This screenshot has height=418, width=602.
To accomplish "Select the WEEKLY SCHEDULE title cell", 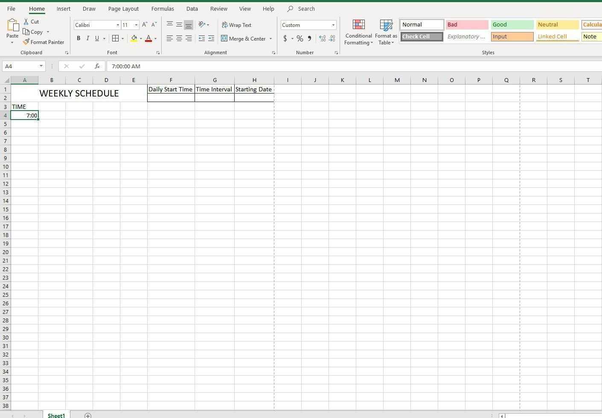I will (79, 93).
